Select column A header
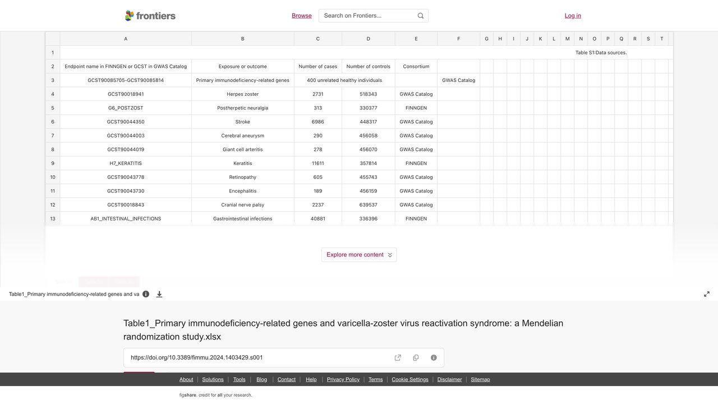Image resolution: width=718 pixels, height=404 pixels. [126, 39]
